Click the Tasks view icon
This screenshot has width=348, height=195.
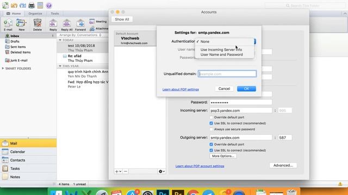(5, 168)
